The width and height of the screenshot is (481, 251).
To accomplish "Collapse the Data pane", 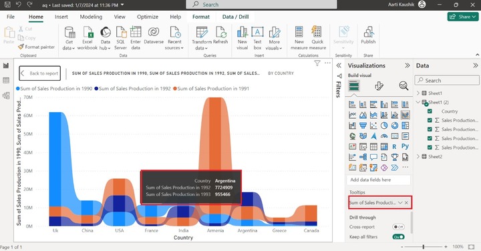I will pyautogui.click(x=475, y=65).
